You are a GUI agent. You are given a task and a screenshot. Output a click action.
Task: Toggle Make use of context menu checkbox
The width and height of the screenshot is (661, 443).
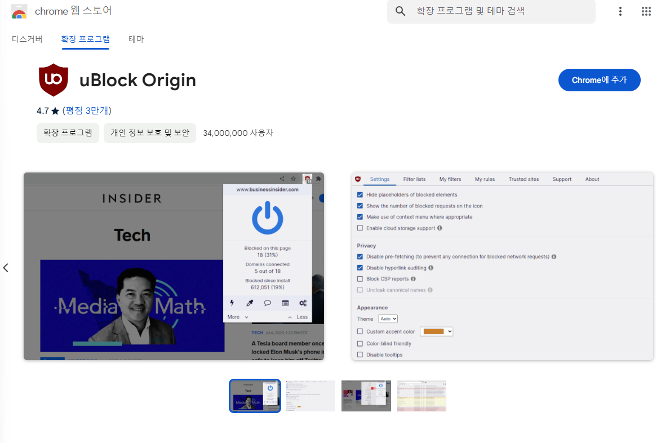(360, 217)
